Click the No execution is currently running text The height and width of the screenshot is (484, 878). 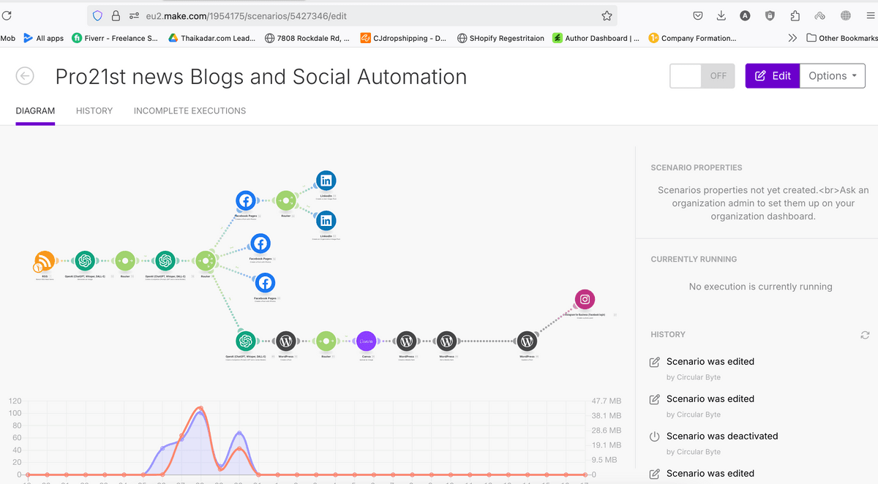pos(761,287)
